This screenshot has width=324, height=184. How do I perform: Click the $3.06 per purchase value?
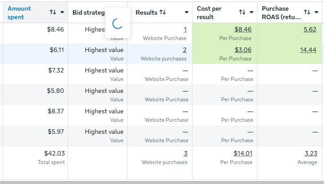pyautogui.click(x=243, y=50)
